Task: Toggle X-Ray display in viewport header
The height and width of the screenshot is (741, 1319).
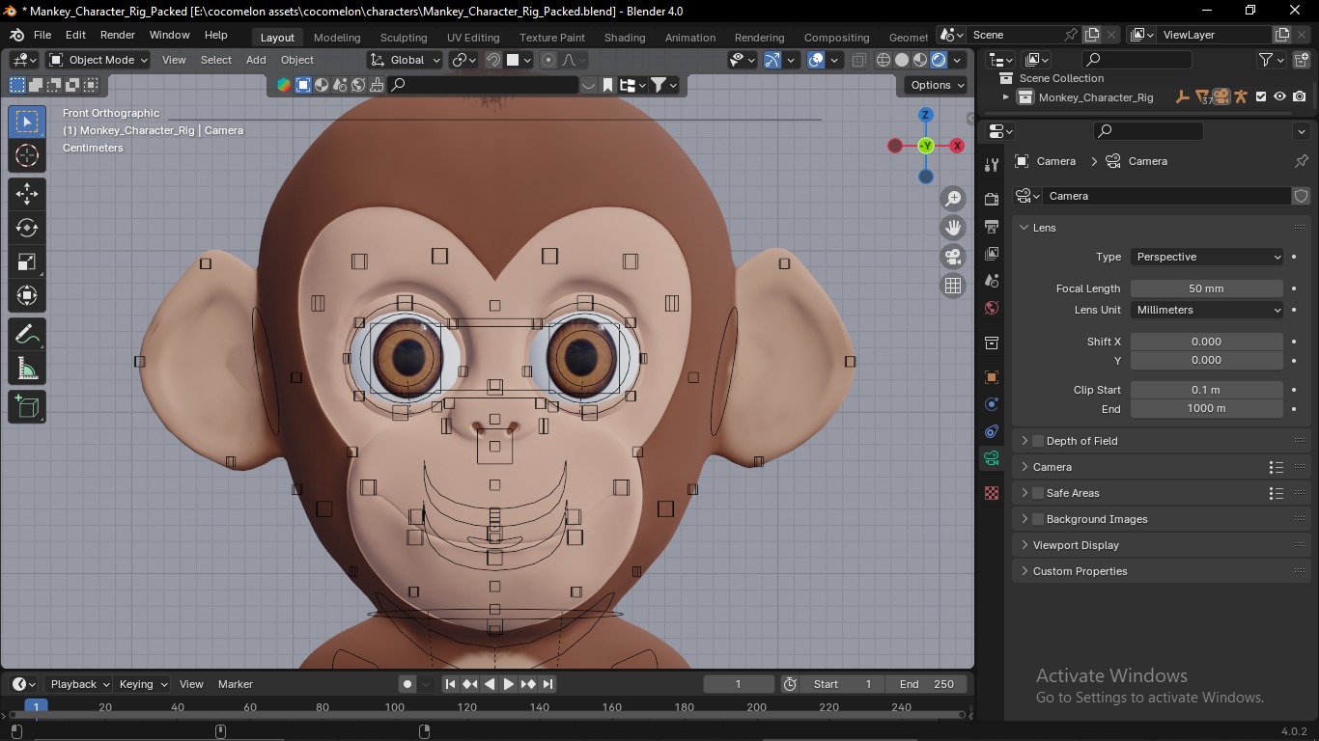Action: click(858, 60)
